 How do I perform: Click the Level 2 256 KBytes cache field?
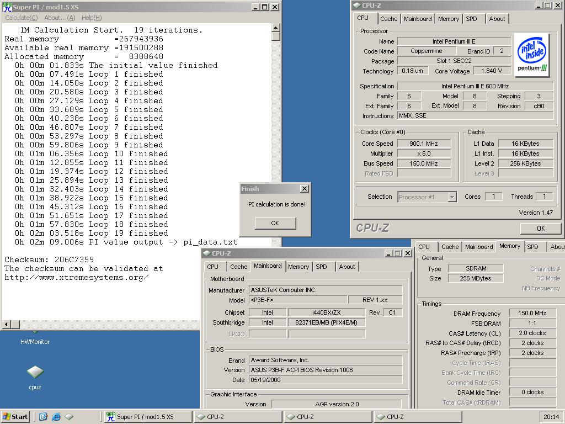pos(525,163)
